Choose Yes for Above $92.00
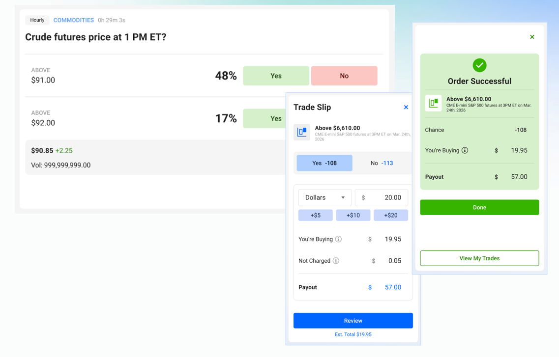 click(x=265, y=118)
